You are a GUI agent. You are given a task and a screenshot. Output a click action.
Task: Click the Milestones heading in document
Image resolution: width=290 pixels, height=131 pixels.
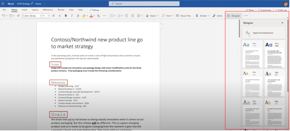(x=58, y=82)
